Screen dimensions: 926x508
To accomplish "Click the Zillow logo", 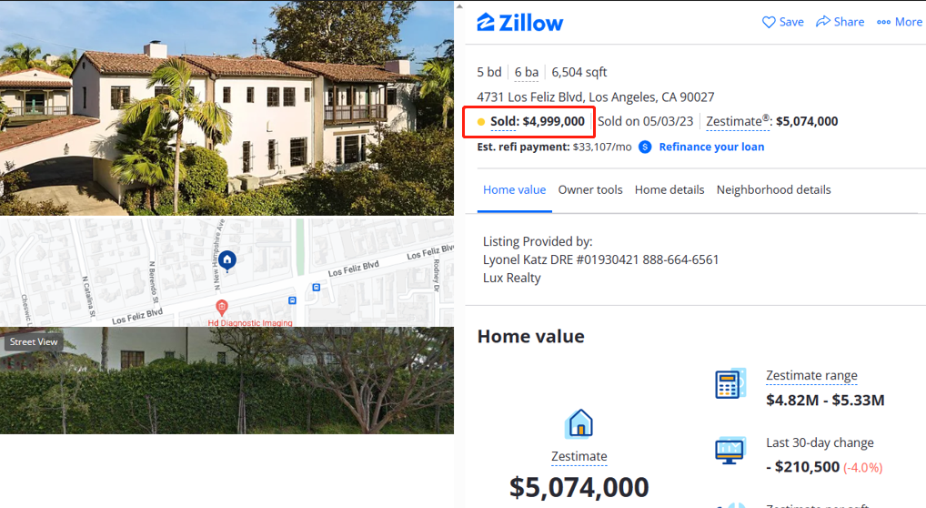I will coord(520,23).
